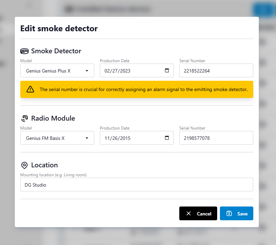Click the smoke detector icon beside the heading
This screenshot has width=276, height=245.
click(24, 51)
